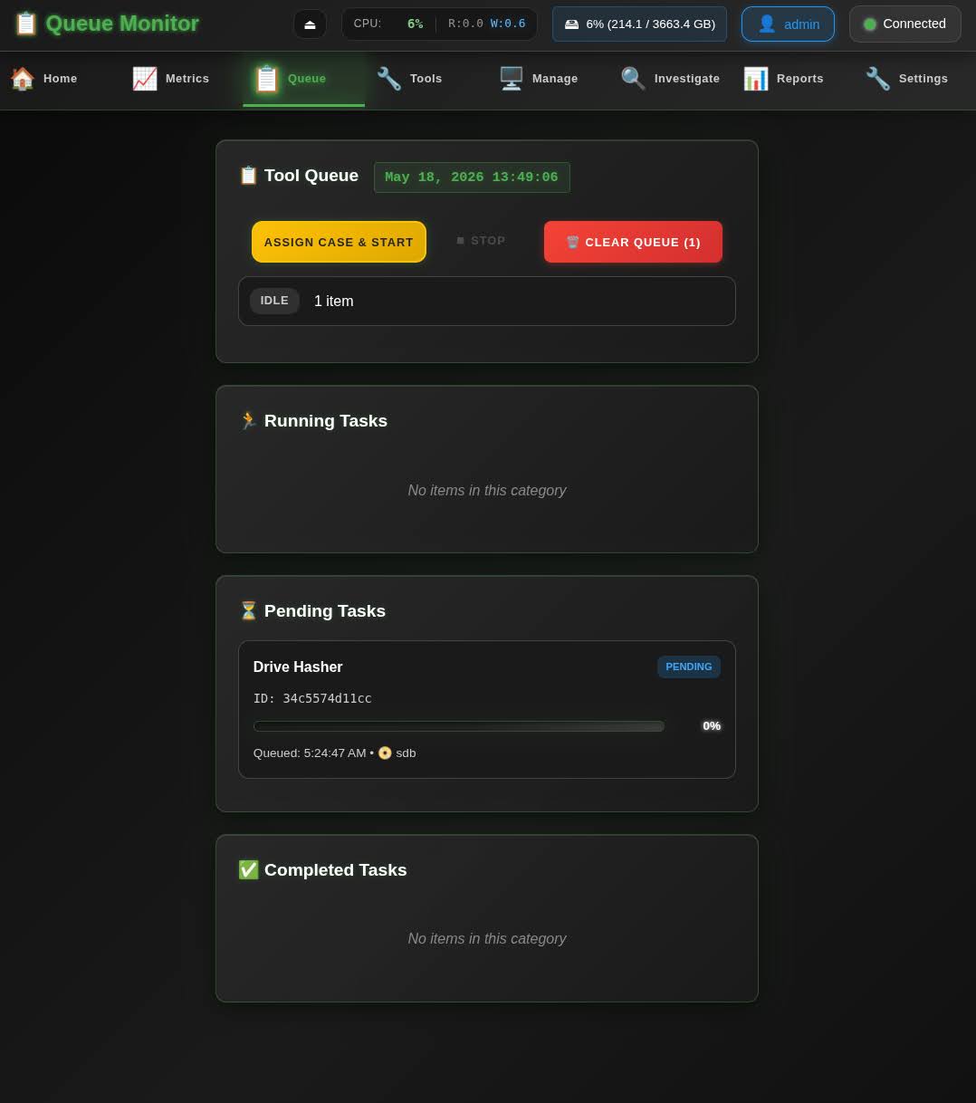The image size is (976, 1103).
Task: Click 'No items' text under Completed Tasks
Action: (x=487, y=939)
